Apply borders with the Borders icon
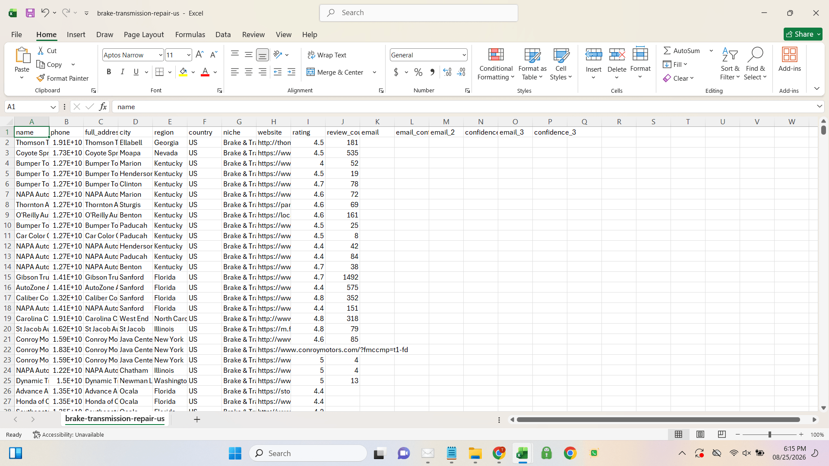The width and height of the screenshot is (829, 466). pos(159,72)
